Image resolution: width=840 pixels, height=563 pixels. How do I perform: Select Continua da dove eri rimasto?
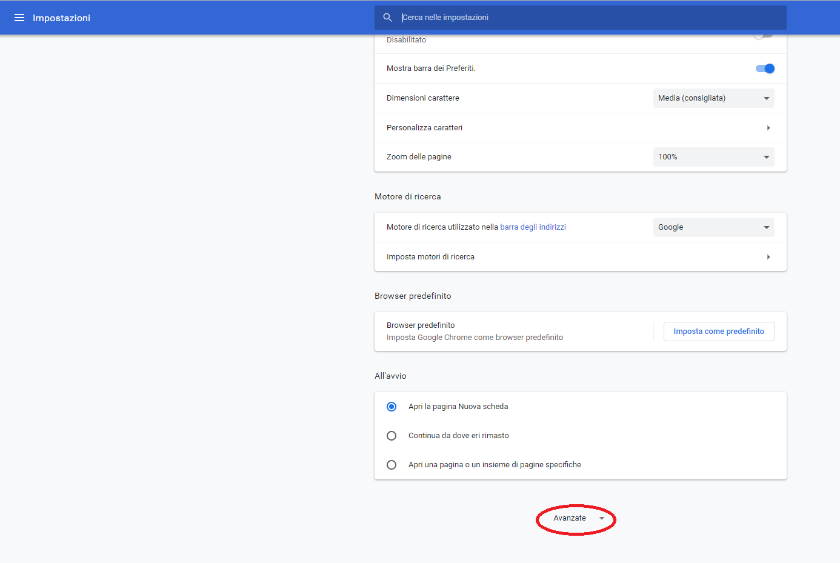click(x=392, y=436)
